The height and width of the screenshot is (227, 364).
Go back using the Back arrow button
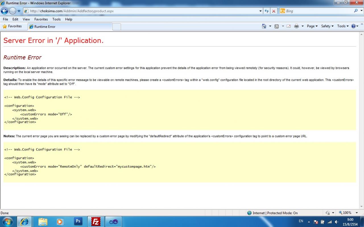(x=5, y=11)
